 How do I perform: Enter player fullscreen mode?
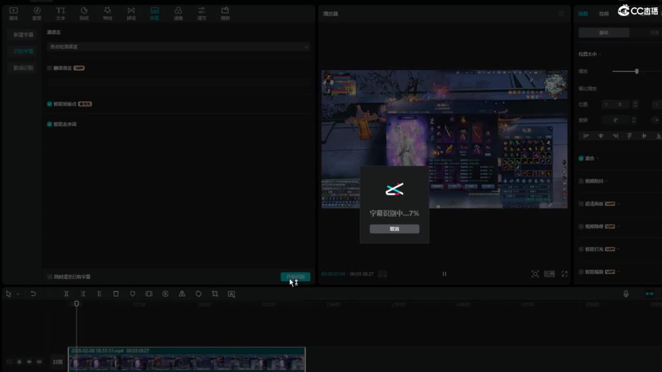pos(564,274)
